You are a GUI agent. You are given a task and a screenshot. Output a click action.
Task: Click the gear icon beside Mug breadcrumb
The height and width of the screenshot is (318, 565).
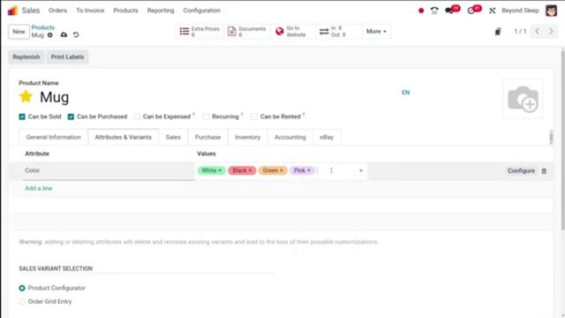click(50, 35)
